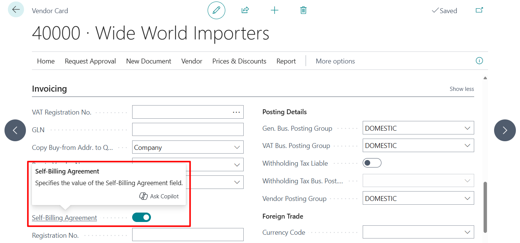The height and width of the screenshot is (243, 520).
Task: Click the Self-Billing Agreement field label
Action: click(64, 217)
